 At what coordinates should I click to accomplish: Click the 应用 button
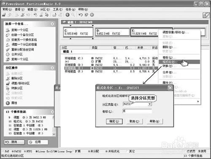[38, 142]
